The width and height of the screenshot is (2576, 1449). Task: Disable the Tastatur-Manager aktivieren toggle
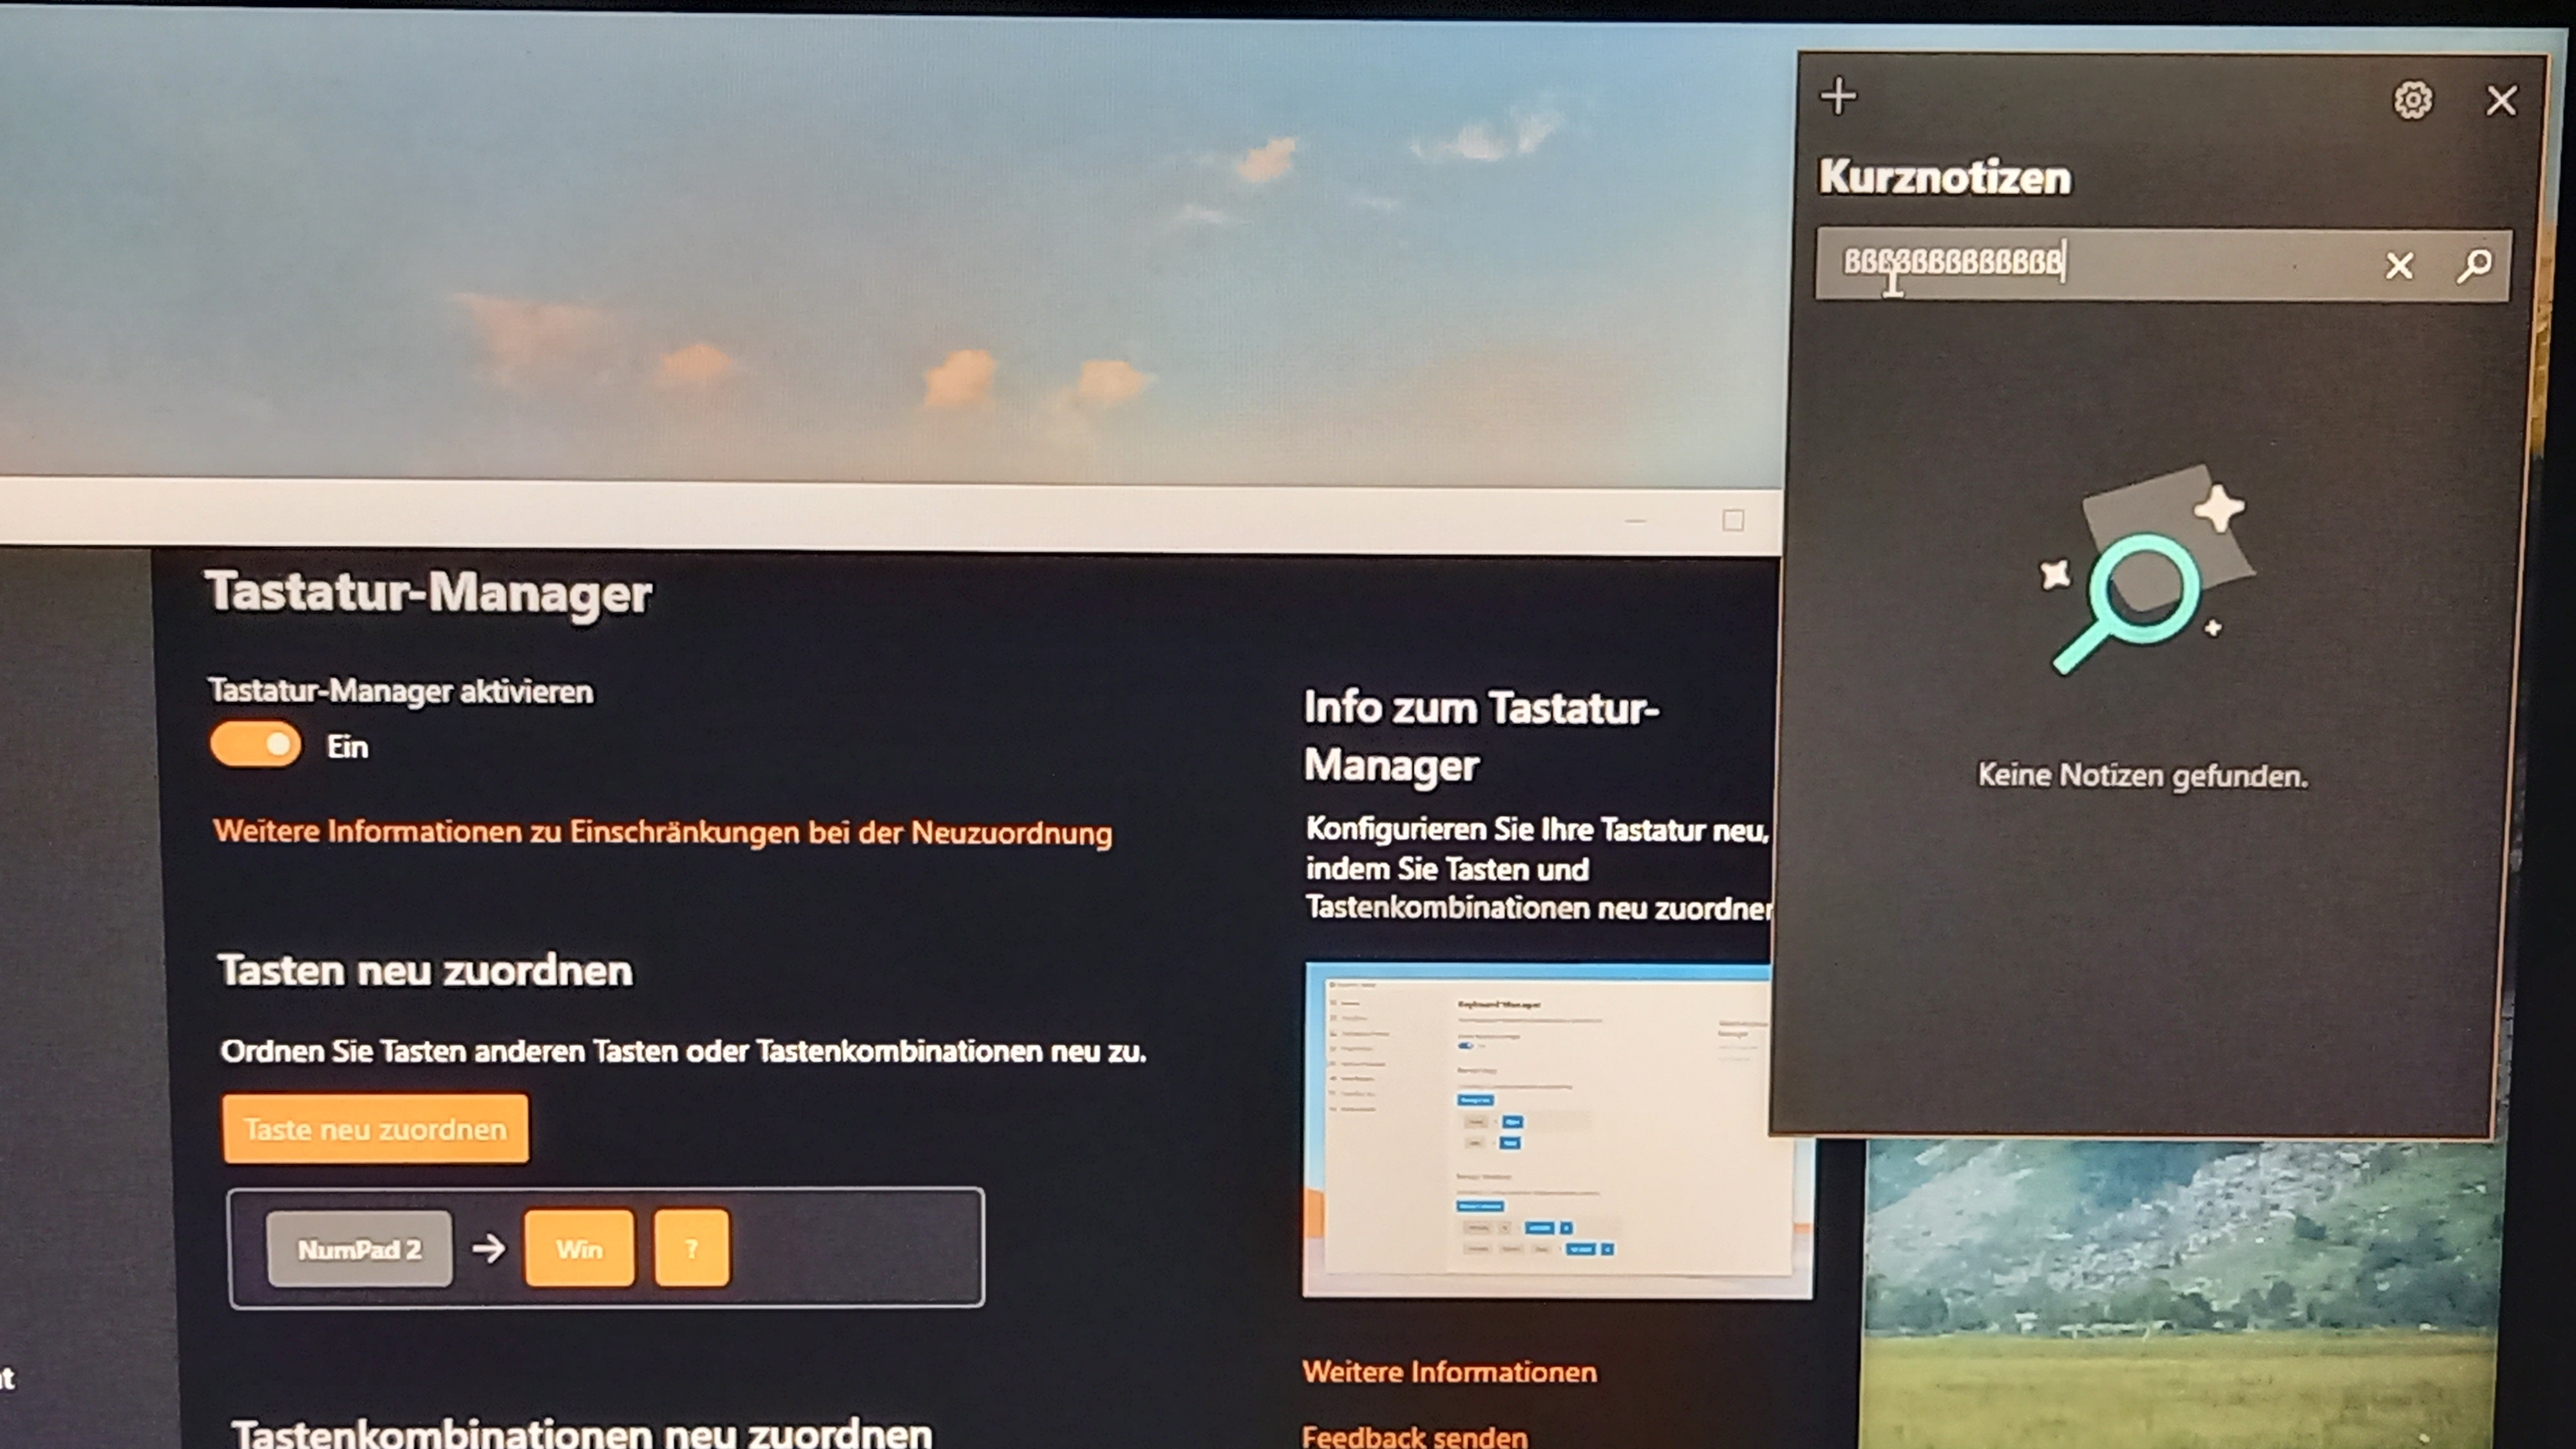point(255,745)
